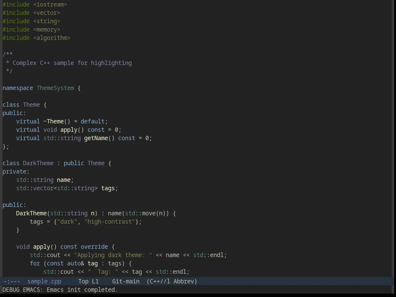Image resolution: width=396 pixels, height=297 pixels.
Task: Click 'getName()' method declaration
Action: click(99, 138)
